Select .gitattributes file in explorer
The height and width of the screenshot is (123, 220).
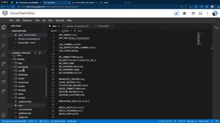[x=25, y=113]
